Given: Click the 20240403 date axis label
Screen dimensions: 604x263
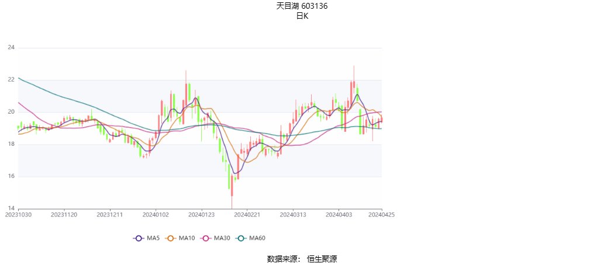Looking at the screenshot, I should pyautogui.click(x=339, y=215).
